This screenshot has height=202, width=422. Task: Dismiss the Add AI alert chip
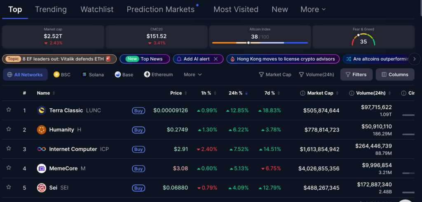216,59
